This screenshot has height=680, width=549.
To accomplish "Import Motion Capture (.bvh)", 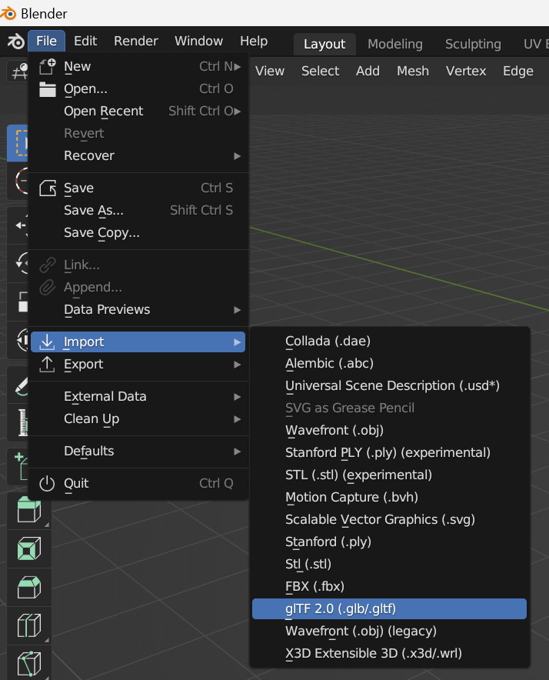I will tap(389, 498).
